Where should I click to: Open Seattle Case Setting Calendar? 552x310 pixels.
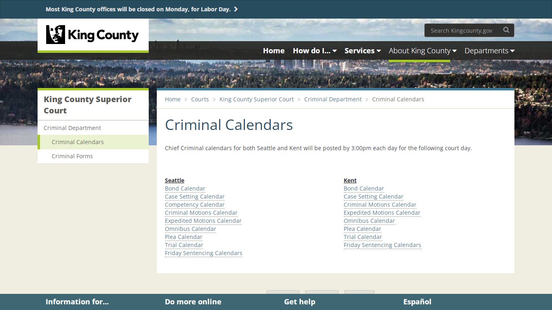coord(195,197)
